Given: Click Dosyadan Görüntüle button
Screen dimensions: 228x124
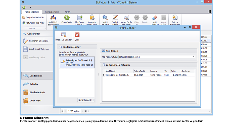Looking at the screenshot, I should [x=33, y=17].
